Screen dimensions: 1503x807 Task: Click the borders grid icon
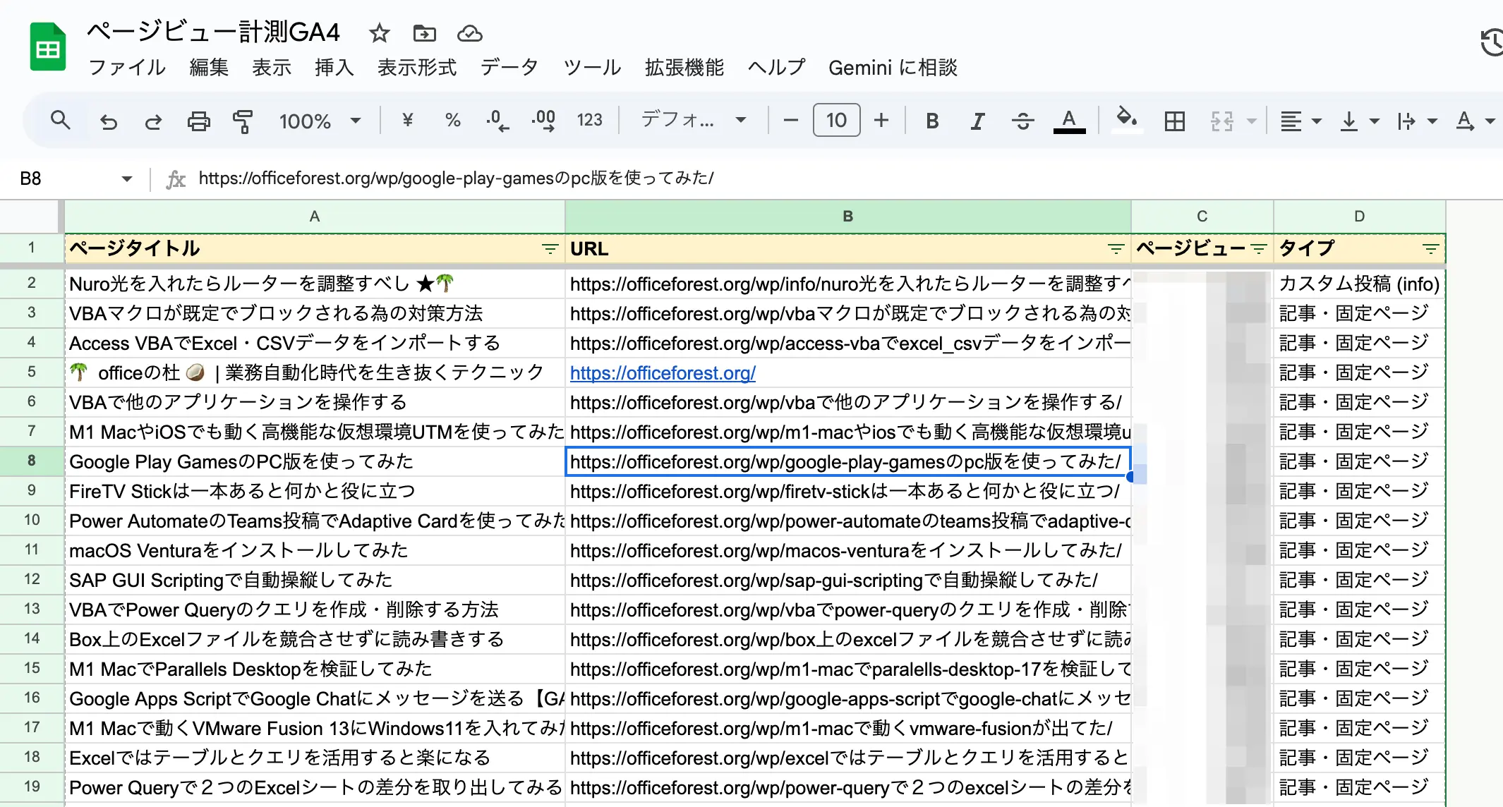click(1174, 121)
